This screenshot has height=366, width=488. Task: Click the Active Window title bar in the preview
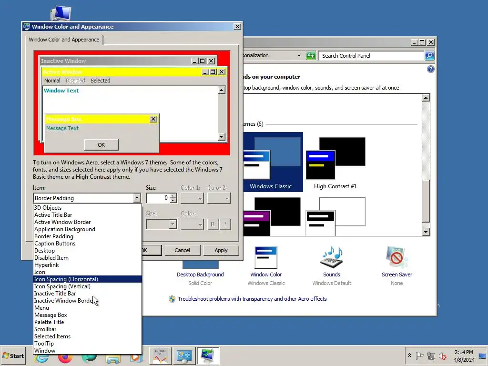(x=122, y=72)
